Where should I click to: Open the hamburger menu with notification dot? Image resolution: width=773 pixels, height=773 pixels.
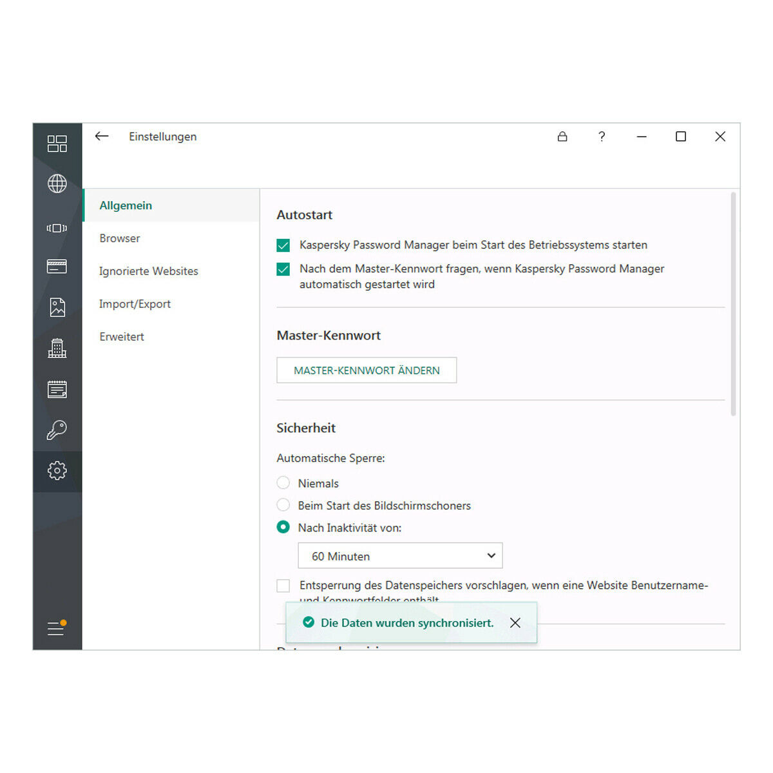tap(56, 628)
